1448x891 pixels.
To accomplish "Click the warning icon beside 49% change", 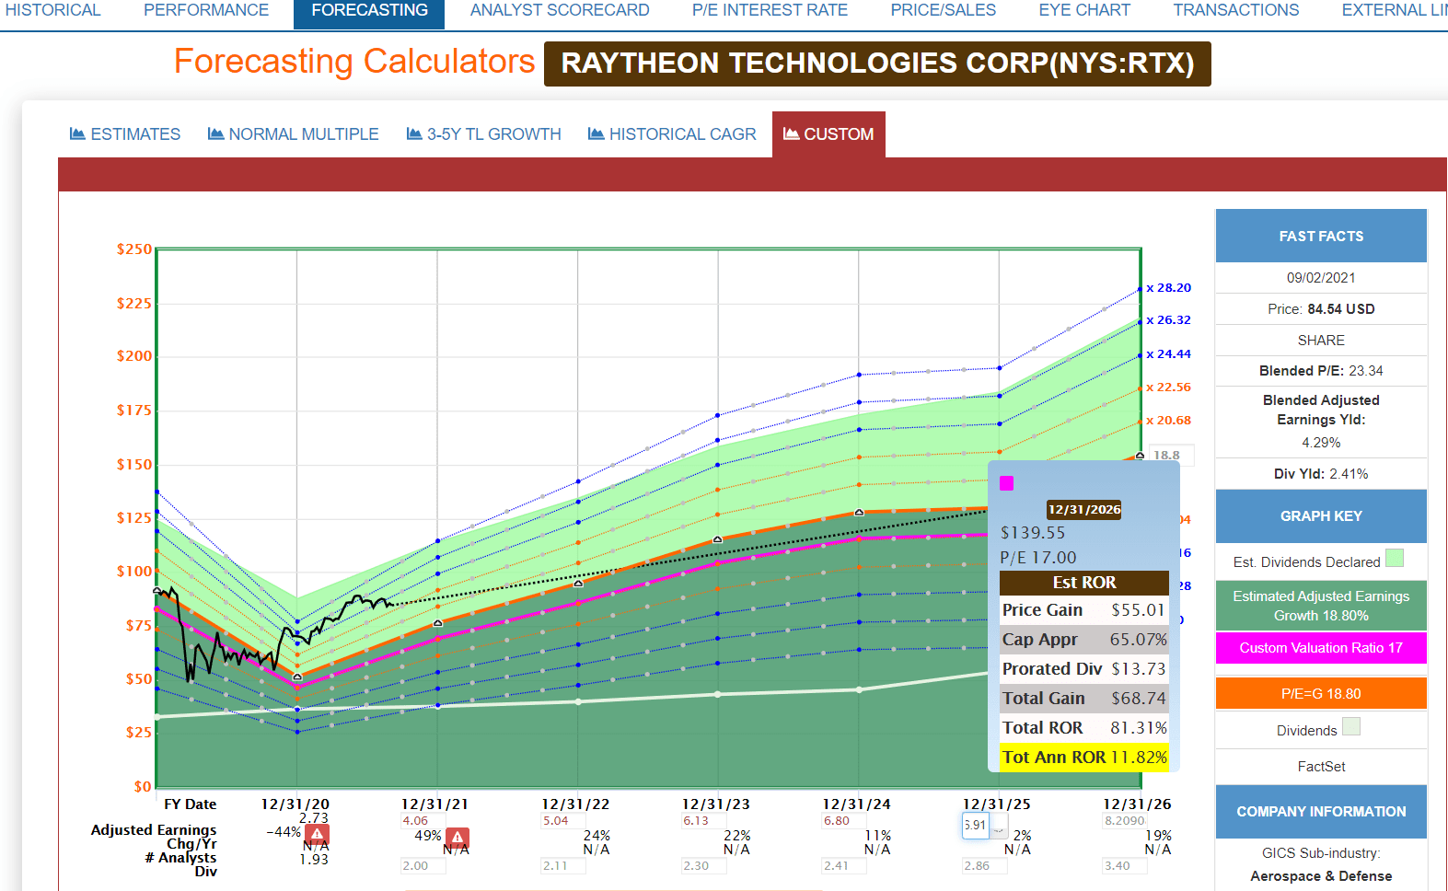I will [x=458, y=838].
